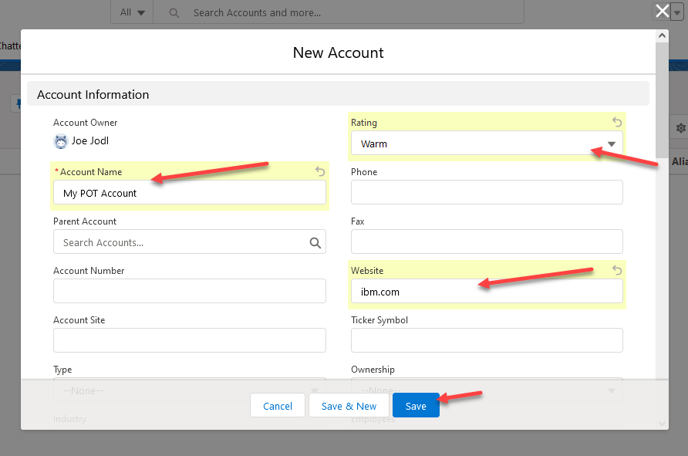Close the New Account dialog with X
The width and height of the screenshot is (688, 456).
[x=662, y=11]
